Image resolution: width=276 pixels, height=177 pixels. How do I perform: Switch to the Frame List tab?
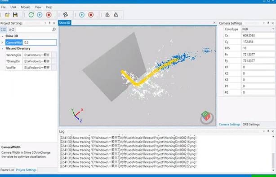click(x=7, y=170)
